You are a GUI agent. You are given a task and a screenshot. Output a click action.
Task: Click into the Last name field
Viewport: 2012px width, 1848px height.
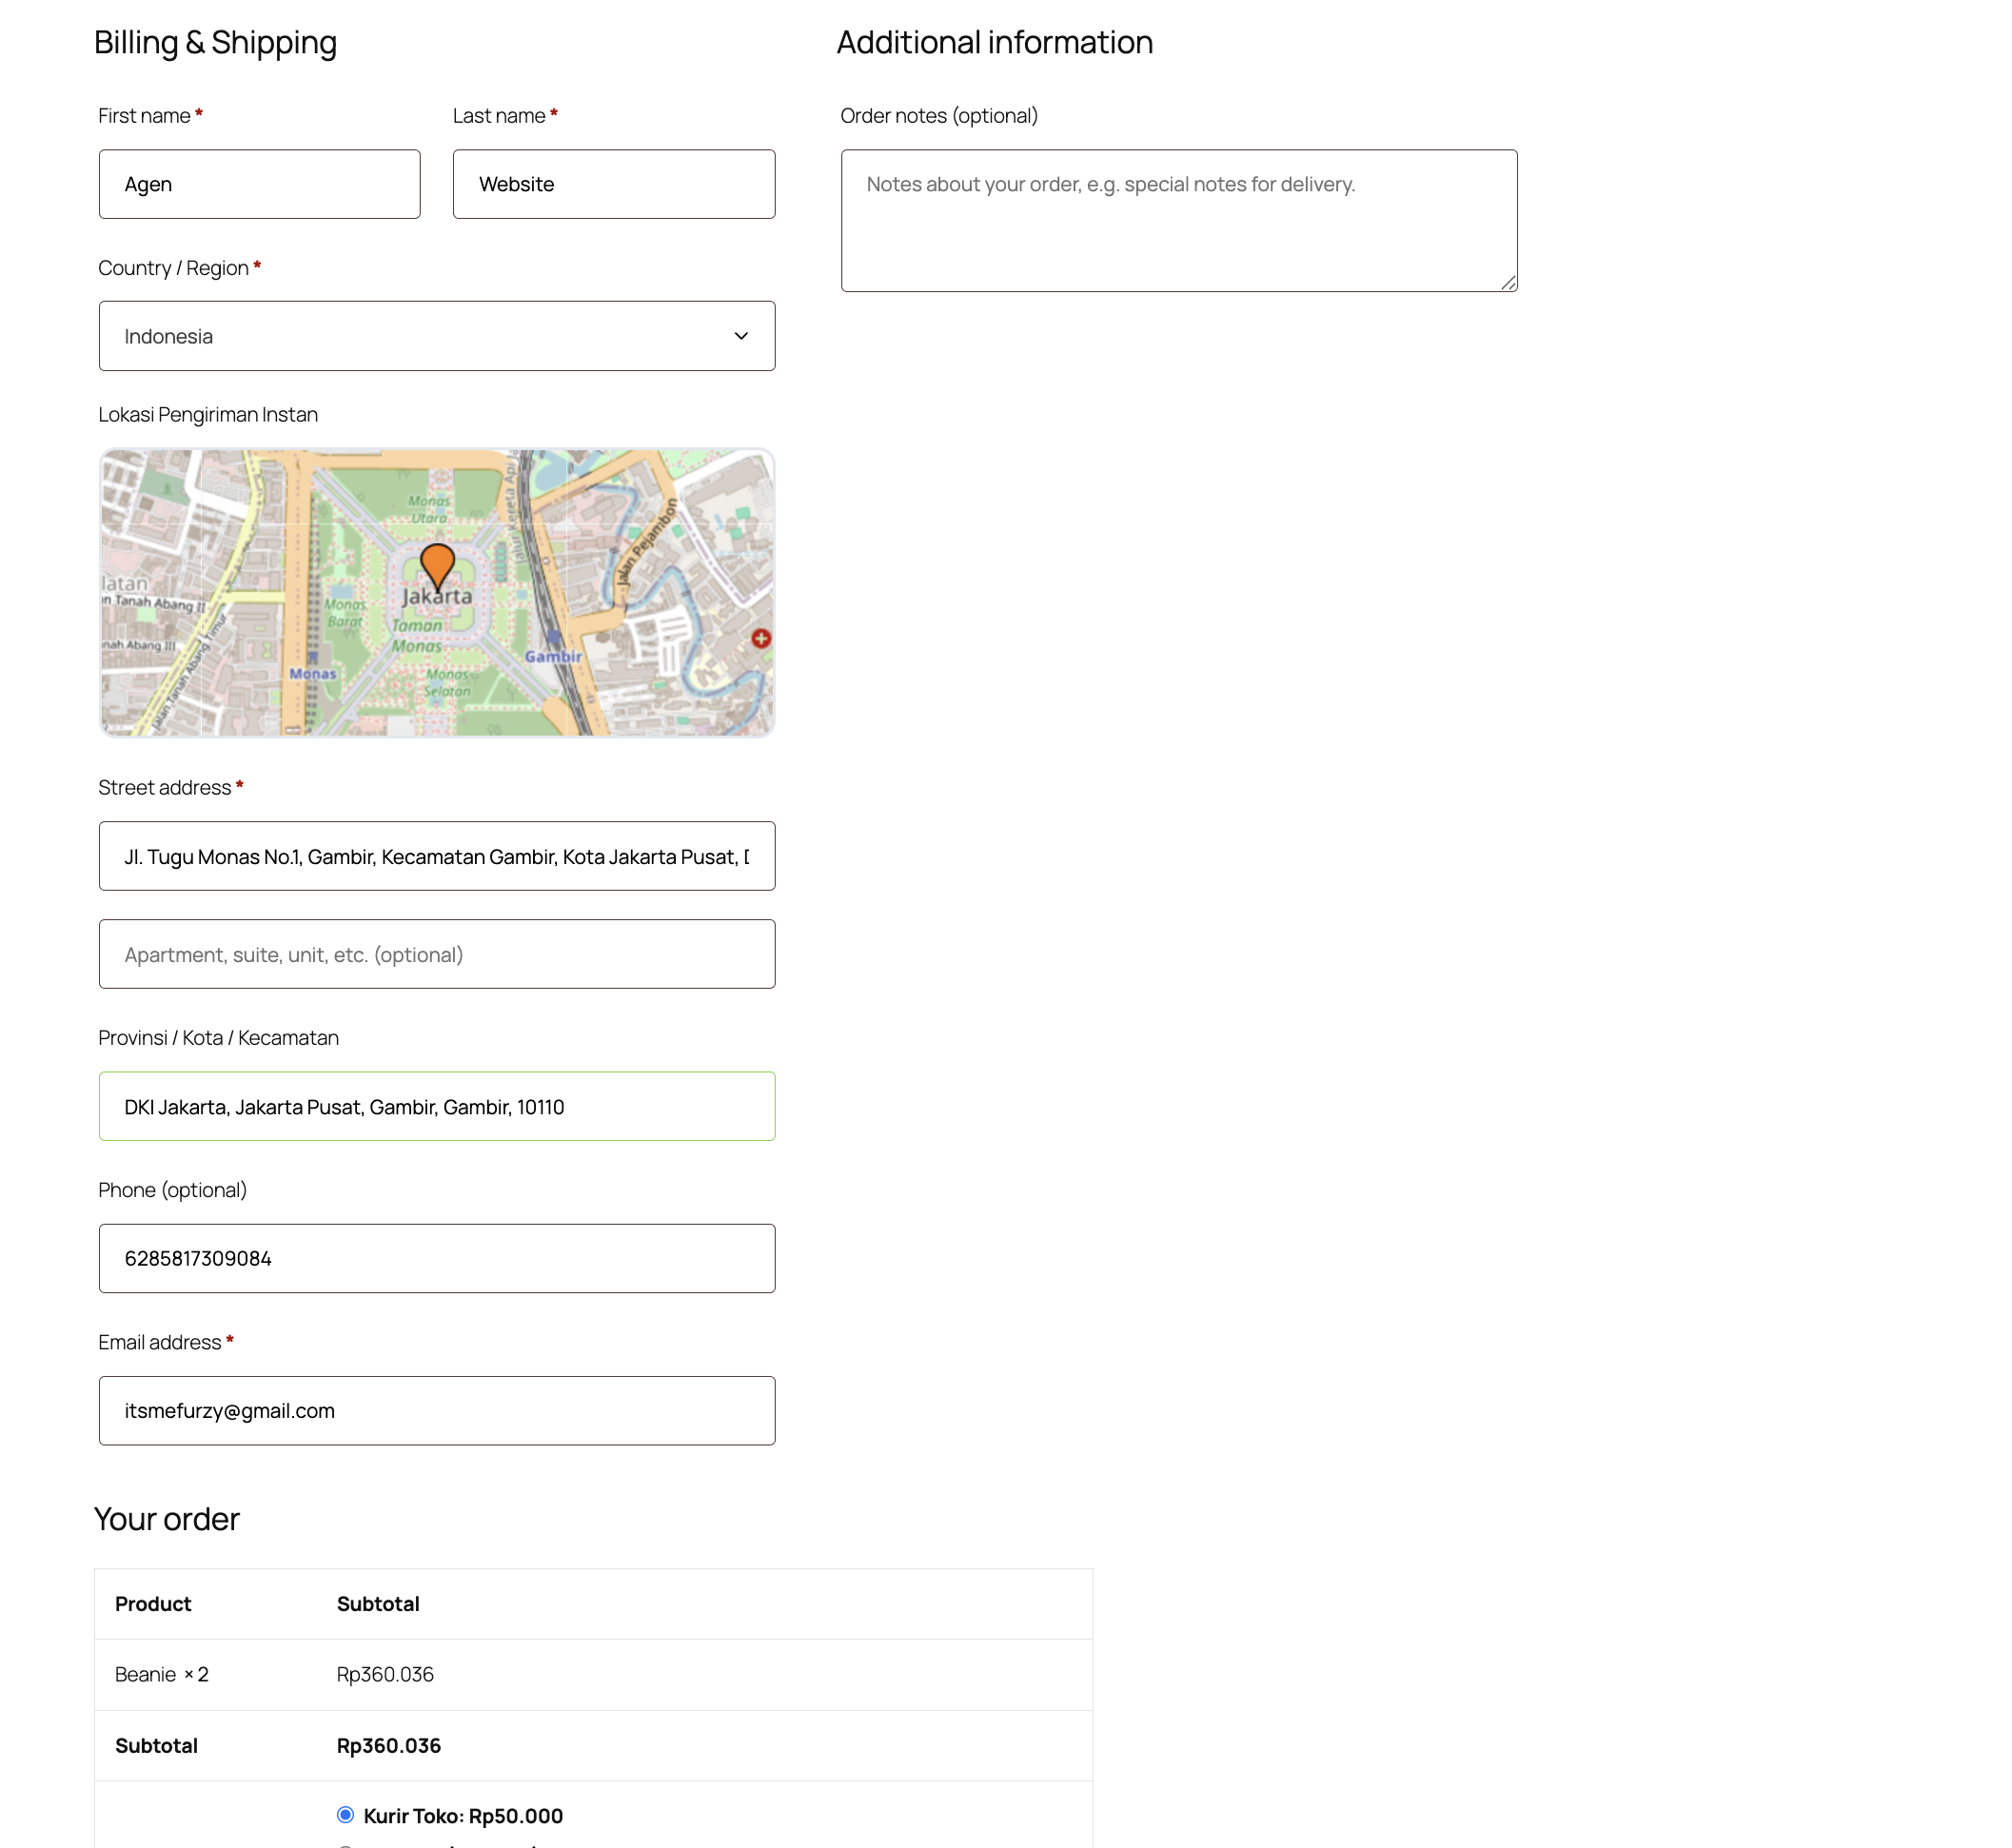pos(613,184)
